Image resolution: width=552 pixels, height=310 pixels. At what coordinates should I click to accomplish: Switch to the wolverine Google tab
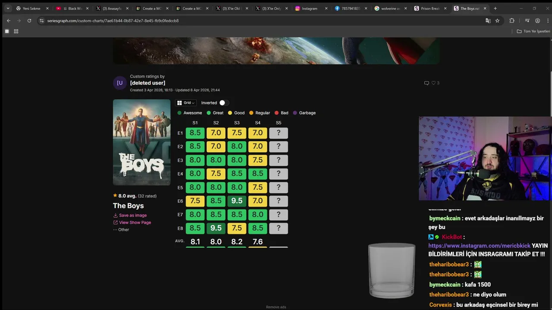click(x=390, y=8)
